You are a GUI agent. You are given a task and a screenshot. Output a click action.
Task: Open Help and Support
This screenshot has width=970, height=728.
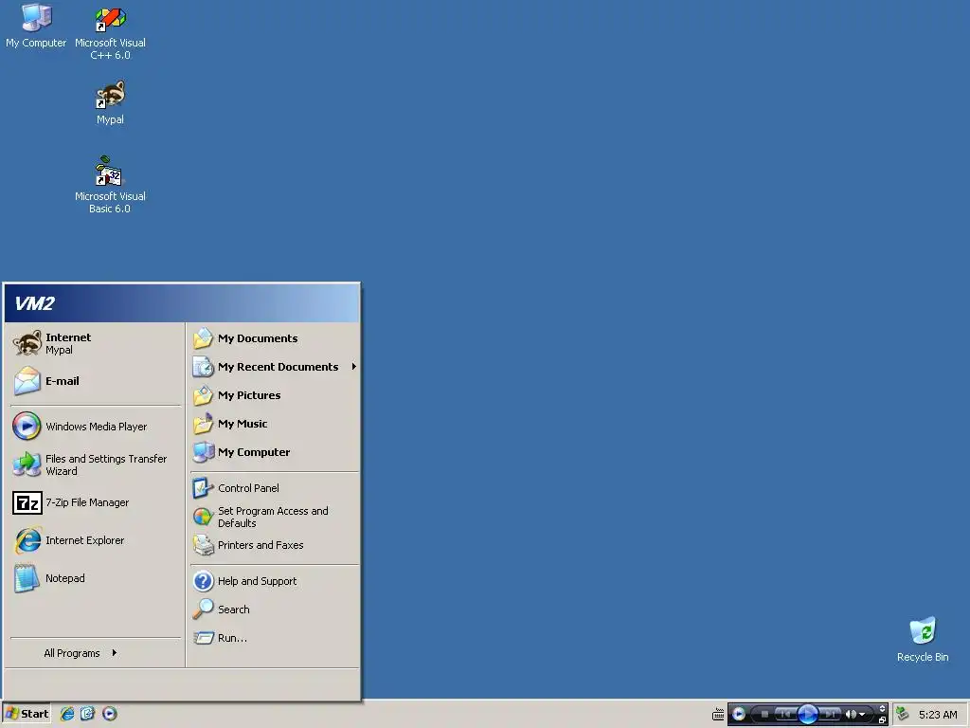coord(275,581)
